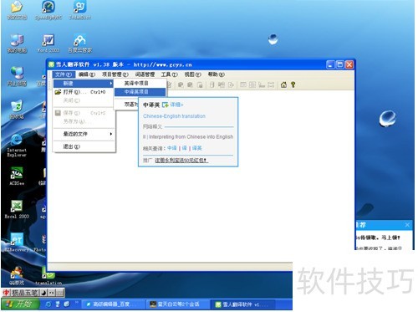Click the 译英 related query link

196,148
